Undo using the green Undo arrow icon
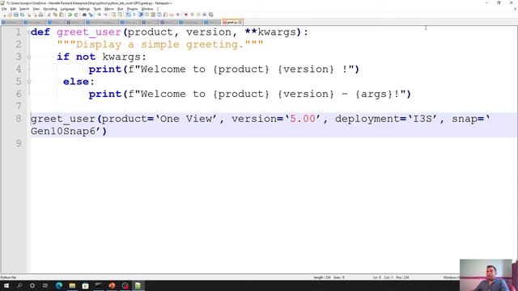Image resolution: width=518 pixels, height=291 pixels. 70,15
